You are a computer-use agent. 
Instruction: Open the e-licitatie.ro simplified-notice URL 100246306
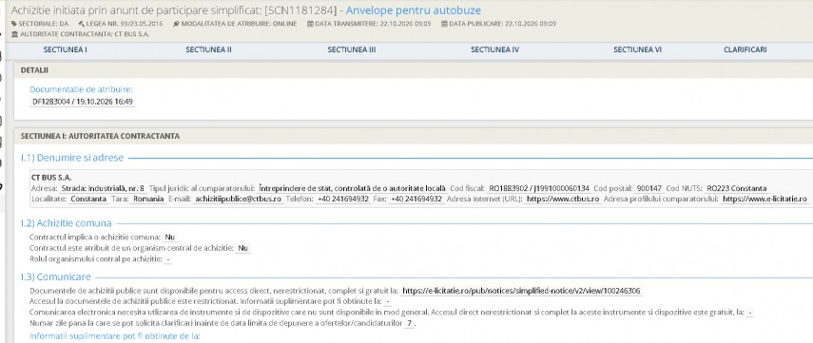(522, 291)
